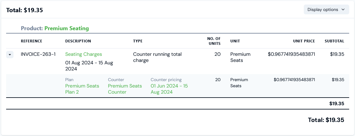Click the INVOICE-263-1 reference text
355x136 pixels.
[x=38, y=54]
